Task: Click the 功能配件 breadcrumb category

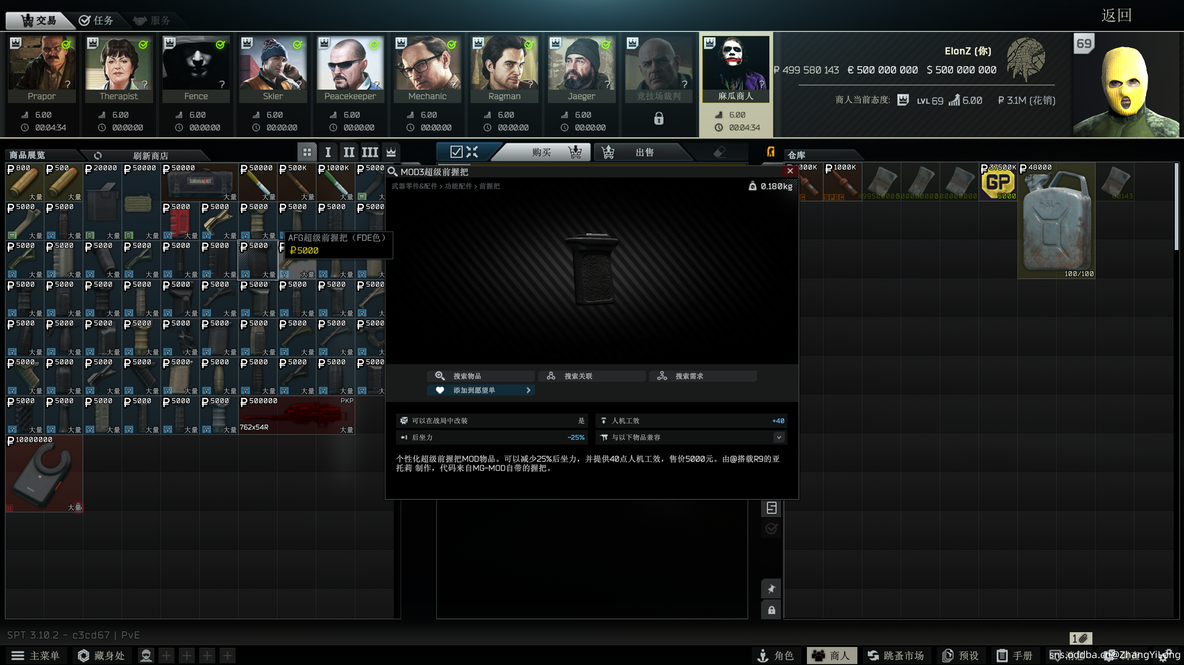Action: [458, 186]
